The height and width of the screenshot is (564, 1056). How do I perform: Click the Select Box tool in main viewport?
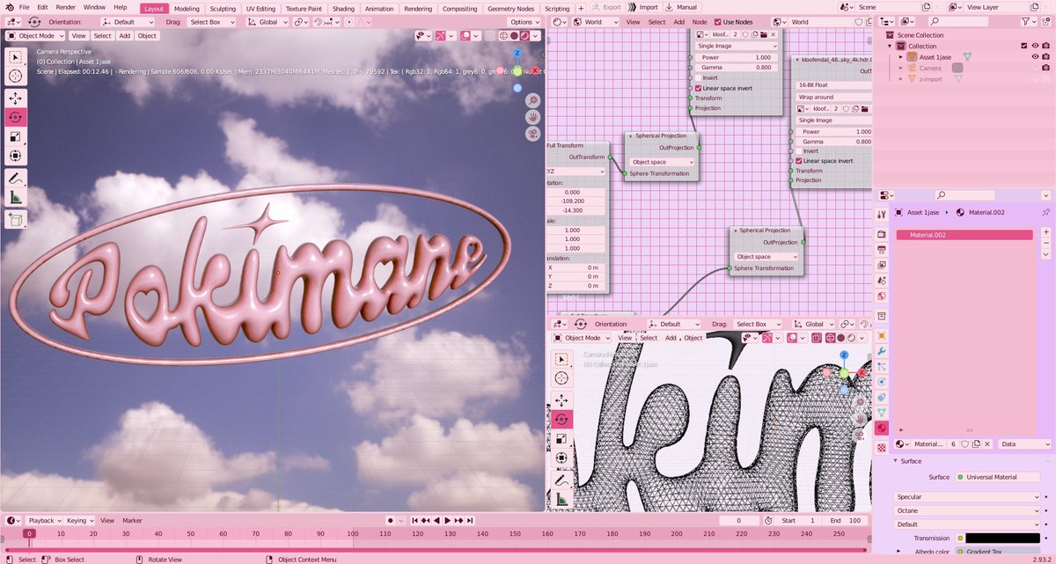pos(16,56)
